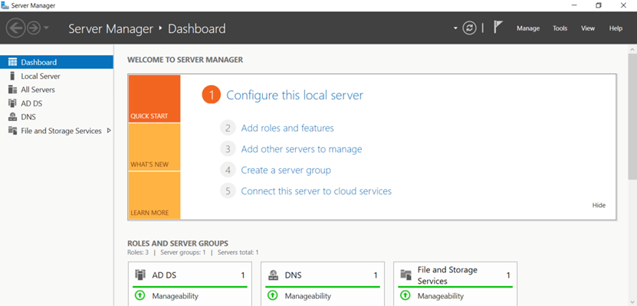Click Create a server group link
637x306 pixels.
tap(285, 170)
